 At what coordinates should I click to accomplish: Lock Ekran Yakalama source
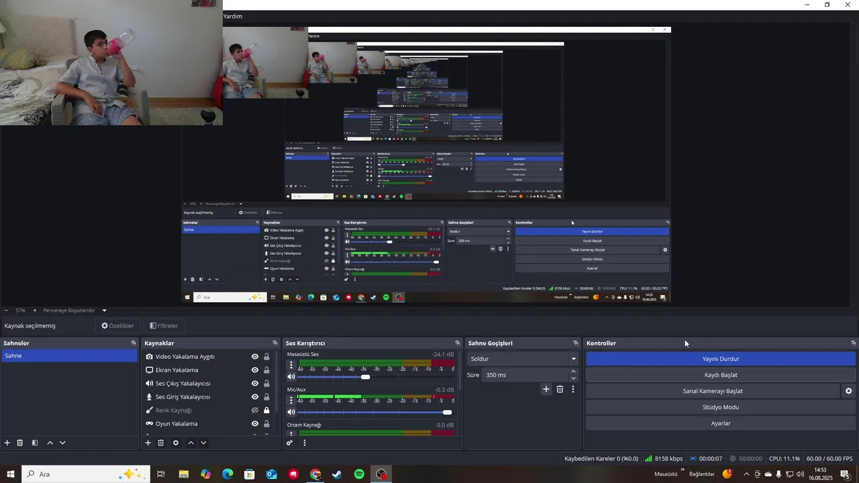point(266,370)
